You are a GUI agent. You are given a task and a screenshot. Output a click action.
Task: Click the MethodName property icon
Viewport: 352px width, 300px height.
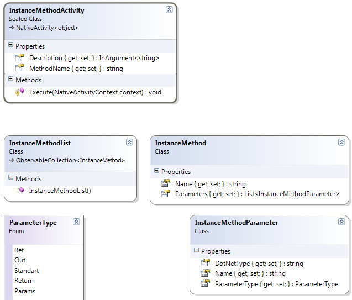click(20, 68)
